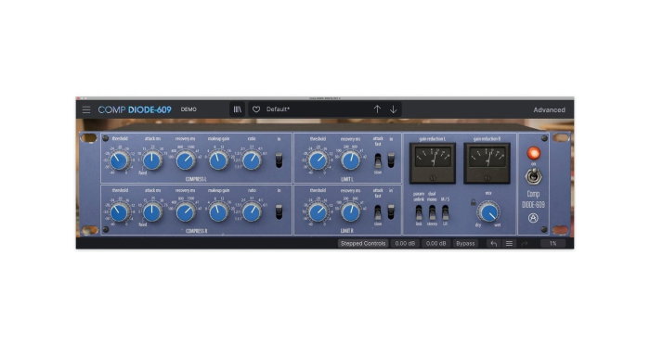Click the Bypass button
This screenshot has width=650, height=345.
pyautogui.click(x=465, y=244)
